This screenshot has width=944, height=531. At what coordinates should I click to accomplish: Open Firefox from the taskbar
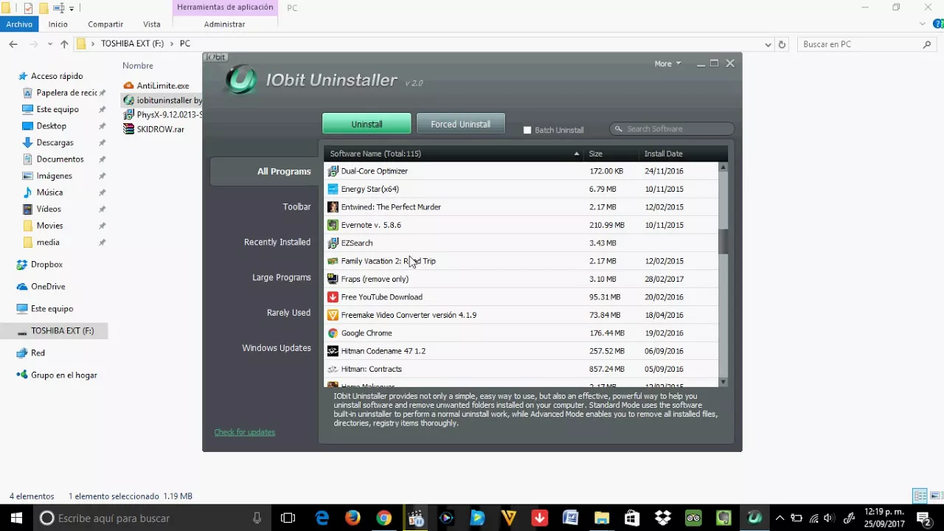pyautogui.click(x=353, y=518)
